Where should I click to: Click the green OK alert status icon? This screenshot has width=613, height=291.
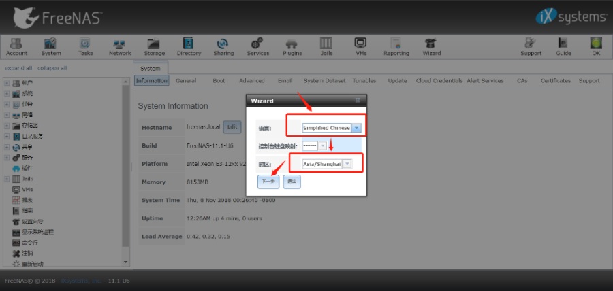(596, 46)
